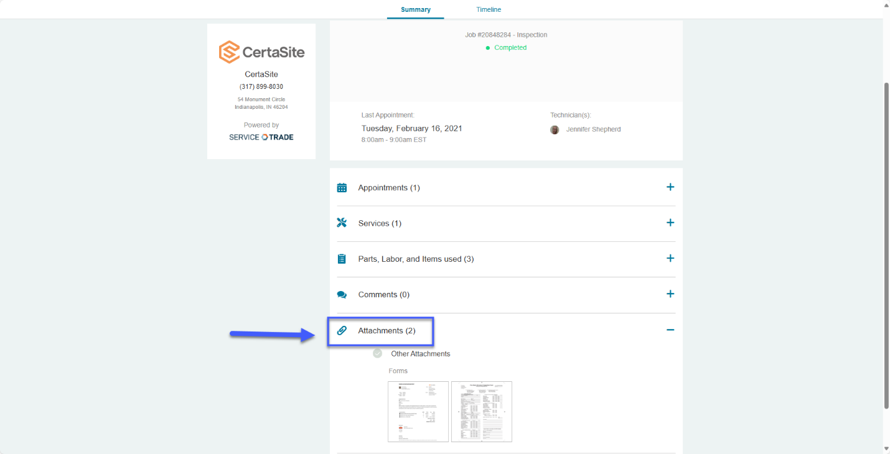Select the Summary tab
The image size is (890, 454).
pyautogui.click(x=415, y=9)
